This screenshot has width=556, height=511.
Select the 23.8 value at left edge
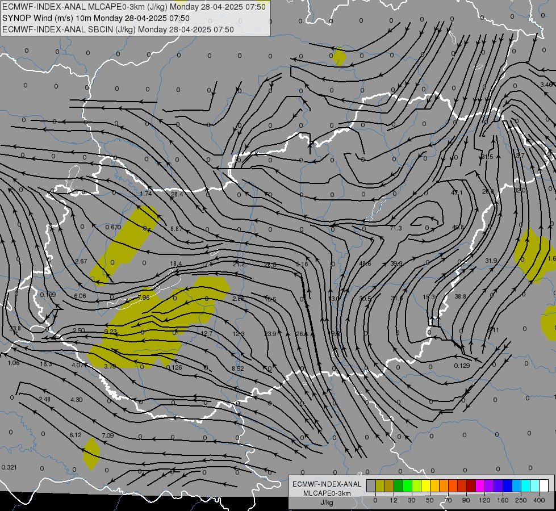pos(15,328)
